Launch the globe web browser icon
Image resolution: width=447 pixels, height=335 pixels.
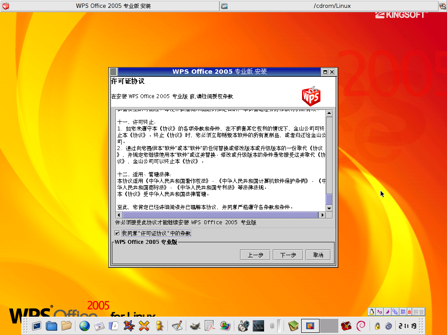84,325
